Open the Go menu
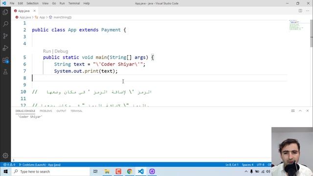The image size is (313, 176). [x=54, y=3]
